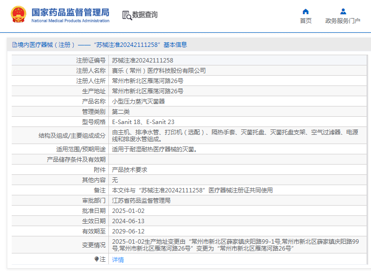Click 数据查询 title text
This screenshot has height=273, width=371.
click(144, 15)
